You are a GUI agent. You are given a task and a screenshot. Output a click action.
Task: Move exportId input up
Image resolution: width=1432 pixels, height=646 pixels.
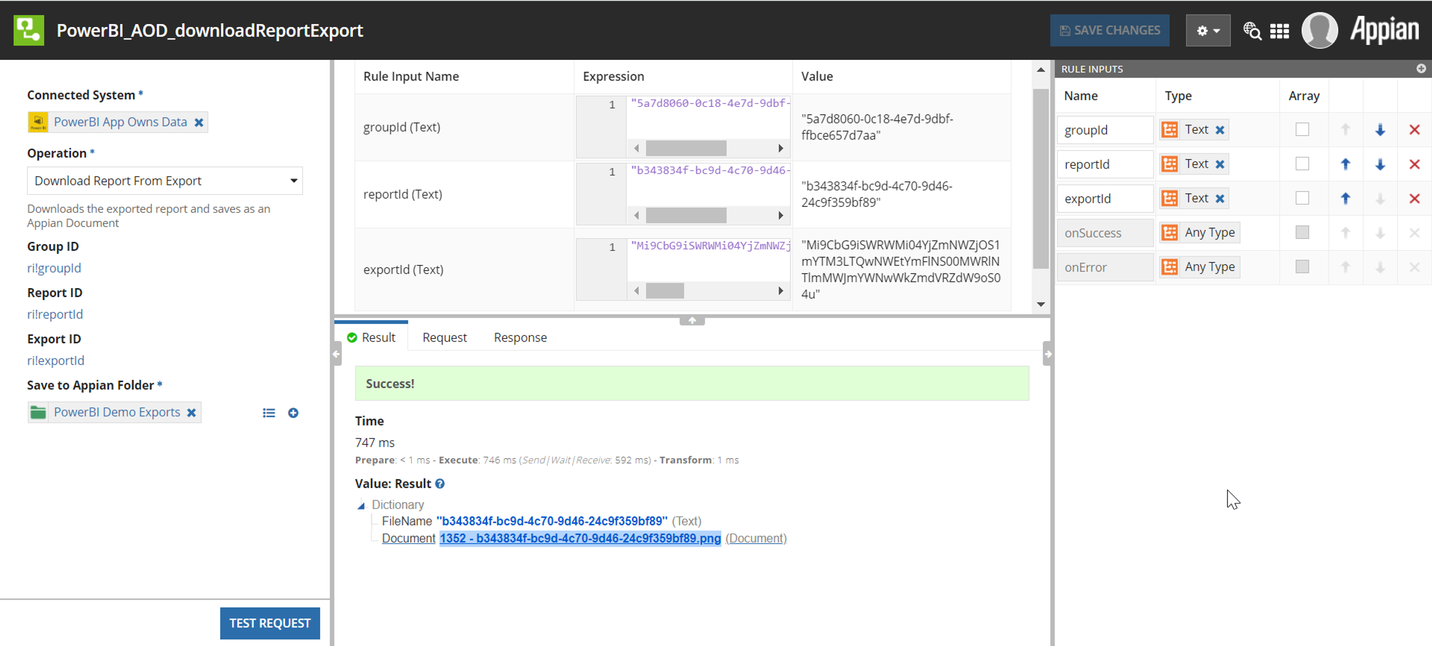click(1345, 198)
